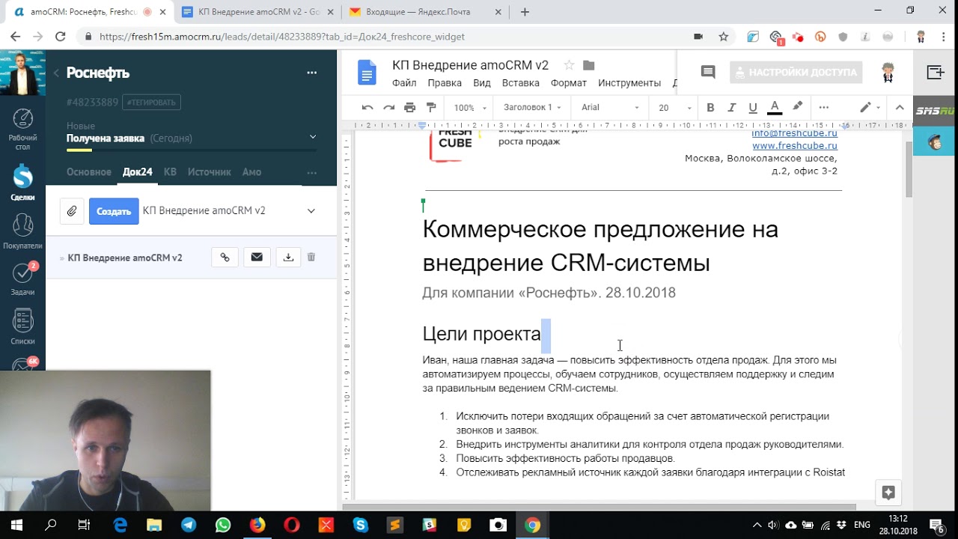Click the add-widget panel icon at top right
Image resolution: width=958 pixels, height=539 pixels.
(x=936, y=72)
